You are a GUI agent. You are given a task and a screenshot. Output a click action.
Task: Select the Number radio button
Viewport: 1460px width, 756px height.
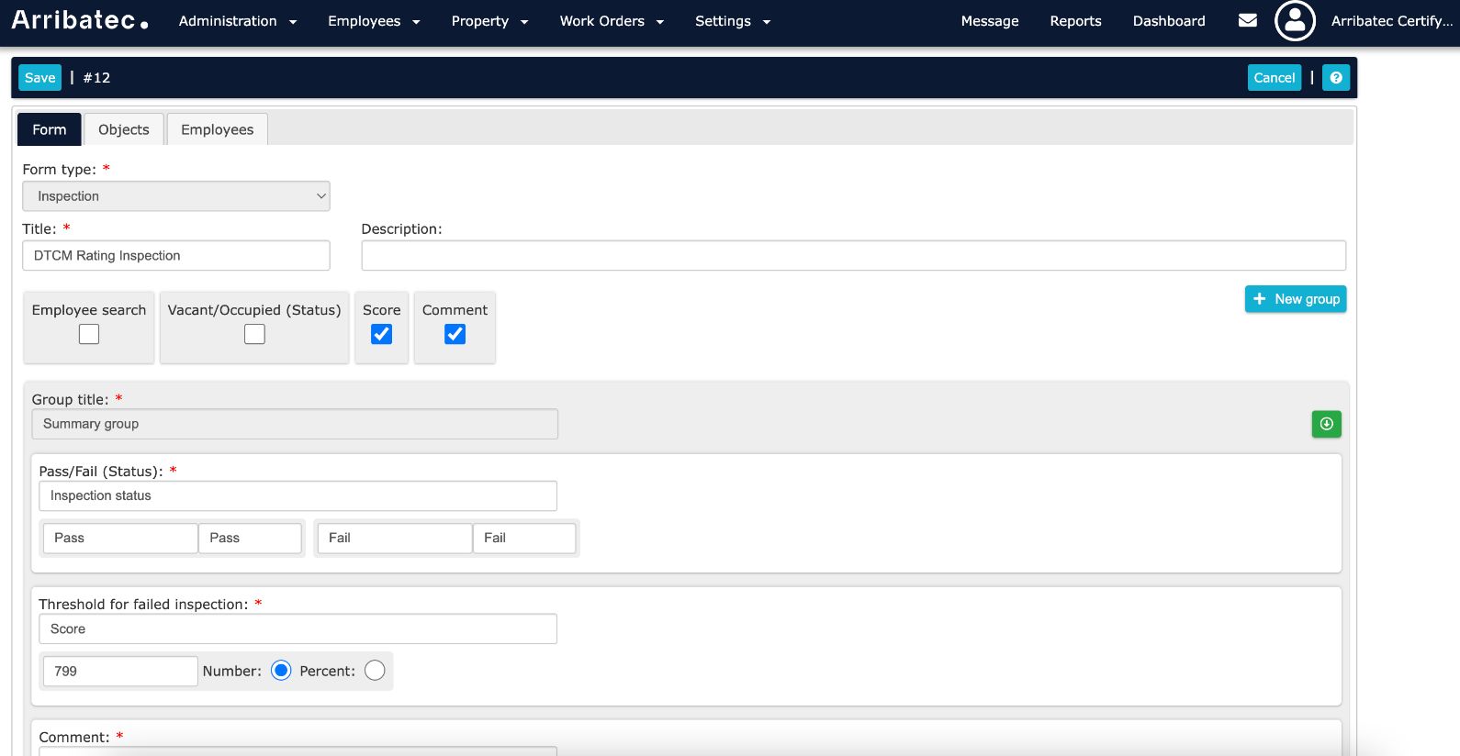[282, 671]
